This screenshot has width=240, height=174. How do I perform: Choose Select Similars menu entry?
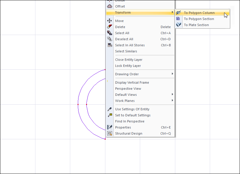tap(140, 51)
